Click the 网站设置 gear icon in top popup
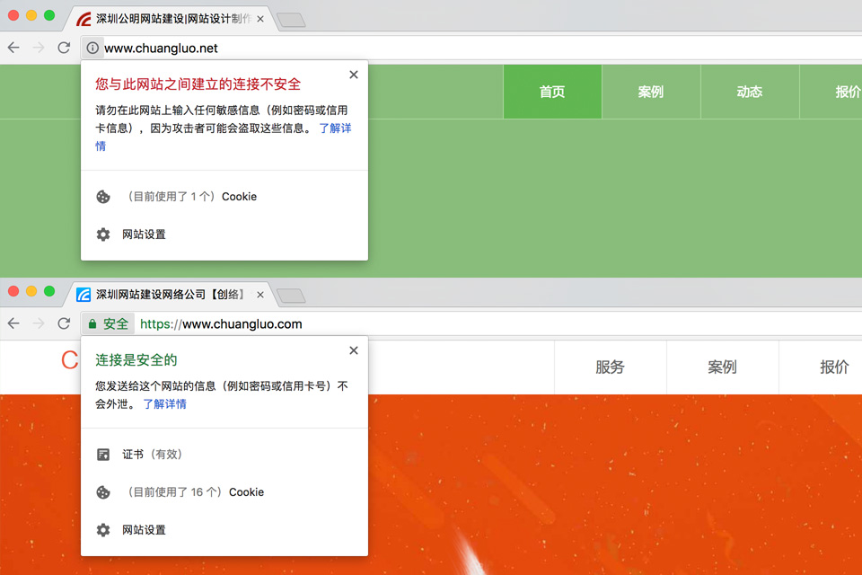This screenshot has height=575, width=862. click(103, 234)
